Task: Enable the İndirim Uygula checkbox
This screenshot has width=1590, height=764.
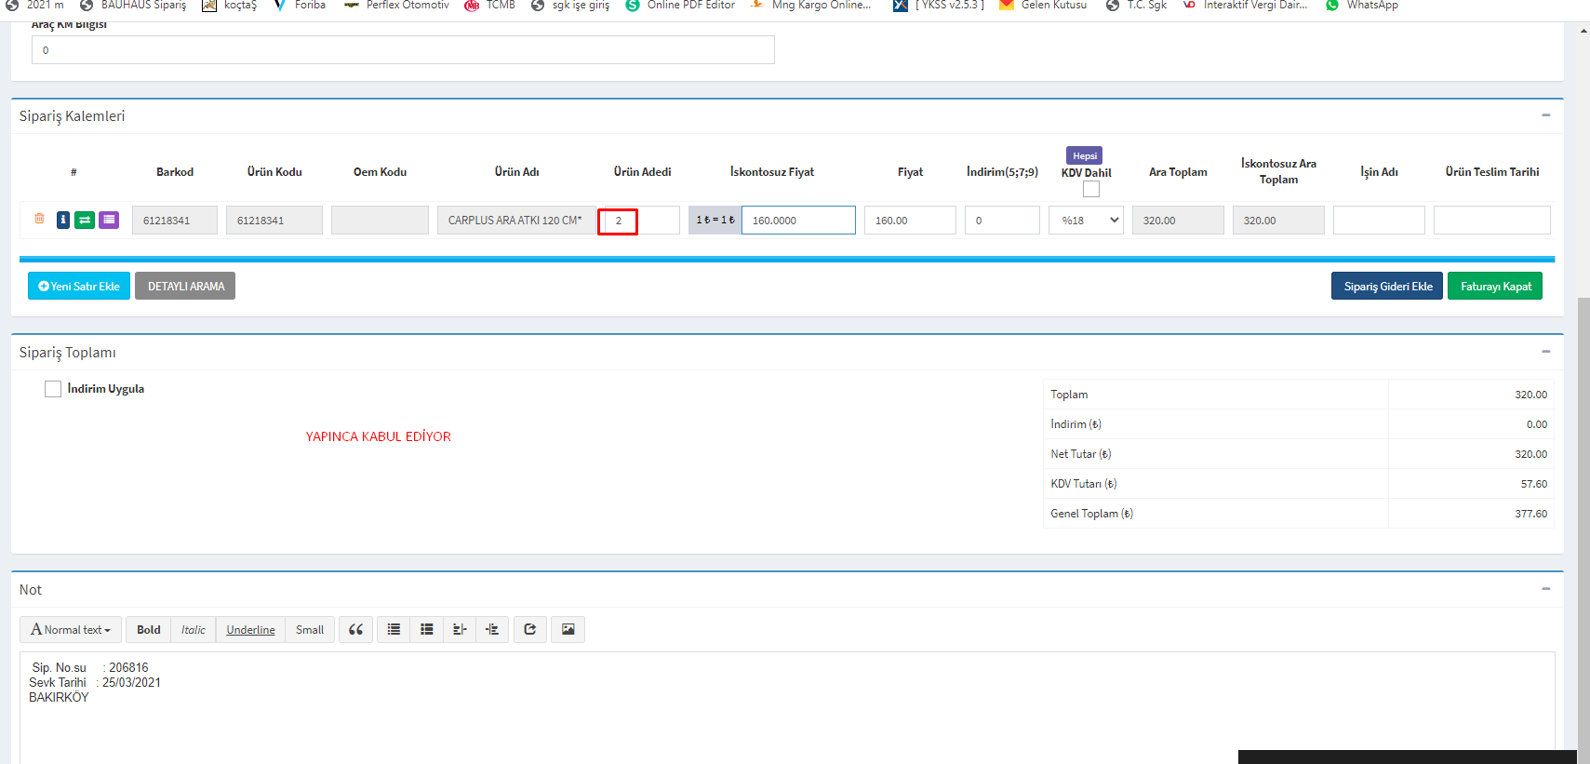Action: coord(53,389)
